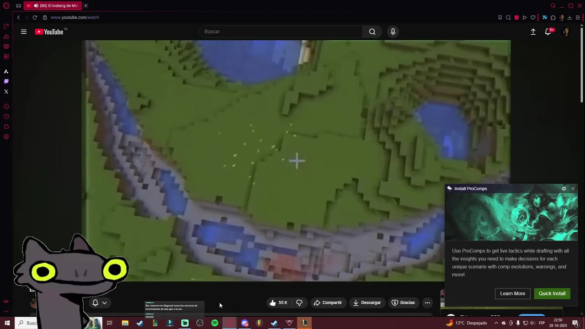The height and width of the screenshot is (329, 585).
Task: Open Twitch in Opera sidebar
Action: (6, 81)
